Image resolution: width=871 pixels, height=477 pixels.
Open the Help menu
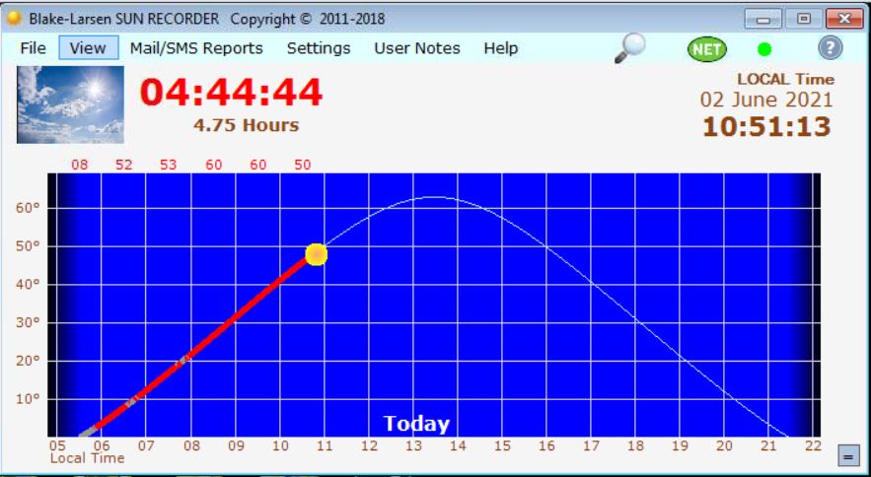click(500, 48)
